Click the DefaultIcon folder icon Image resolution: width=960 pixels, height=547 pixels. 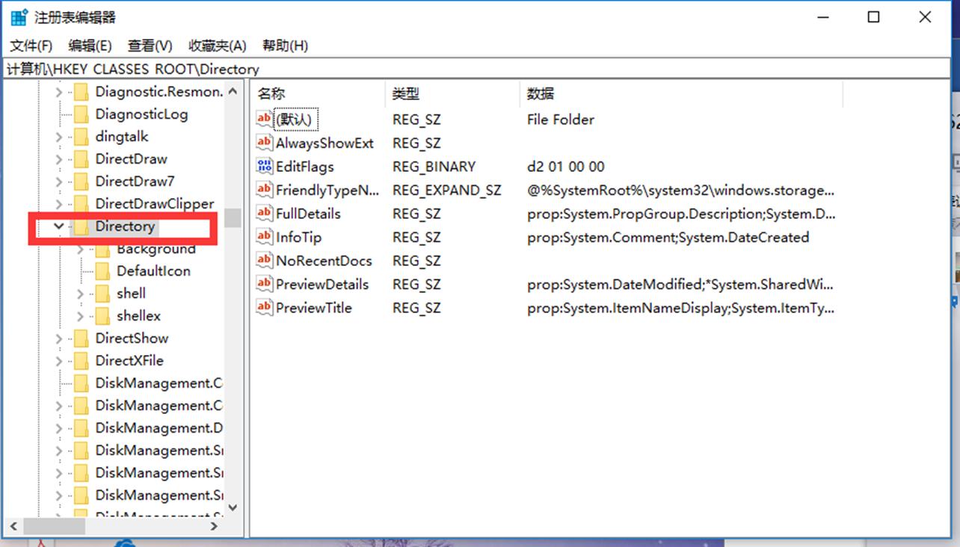click(103, 271)
